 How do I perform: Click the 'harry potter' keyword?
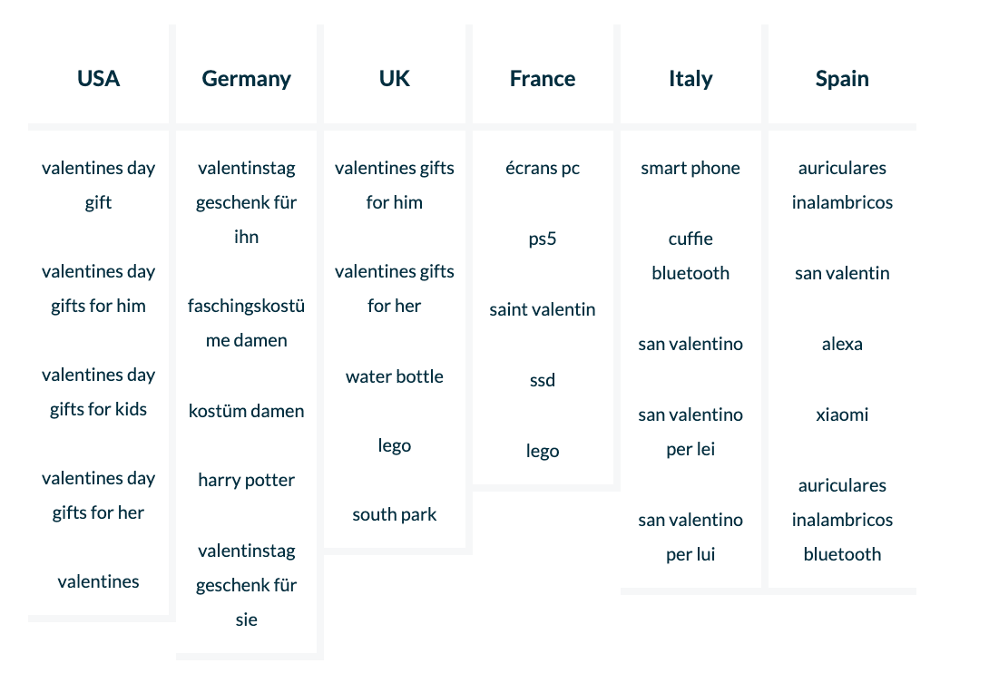pos(246,480)
